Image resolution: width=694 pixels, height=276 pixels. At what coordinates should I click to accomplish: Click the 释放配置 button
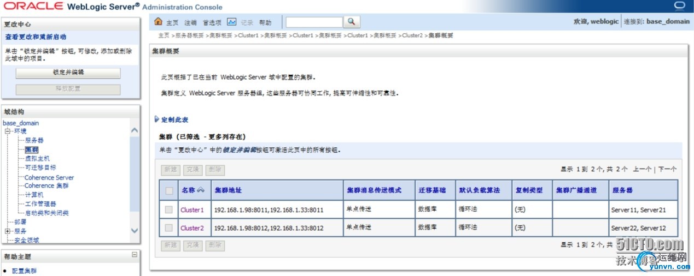tap(68, 89)
